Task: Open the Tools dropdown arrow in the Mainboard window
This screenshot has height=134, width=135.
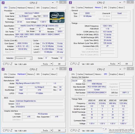Action: coord(51,130)
